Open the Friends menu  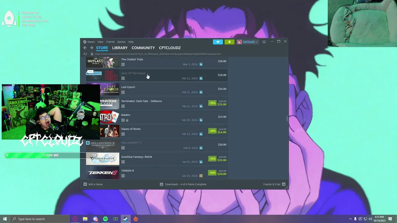point(110,42)
